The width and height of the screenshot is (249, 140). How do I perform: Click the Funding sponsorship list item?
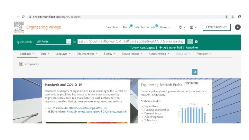point(156,110)
